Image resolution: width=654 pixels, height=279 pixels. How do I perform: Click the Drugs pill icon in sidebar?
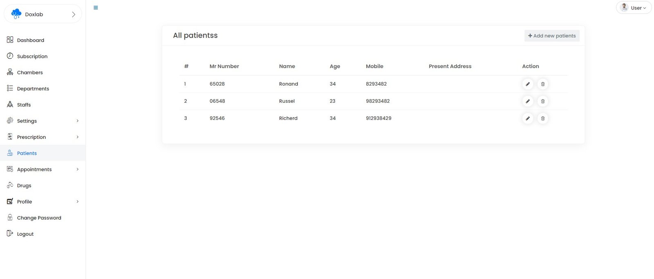10,185
